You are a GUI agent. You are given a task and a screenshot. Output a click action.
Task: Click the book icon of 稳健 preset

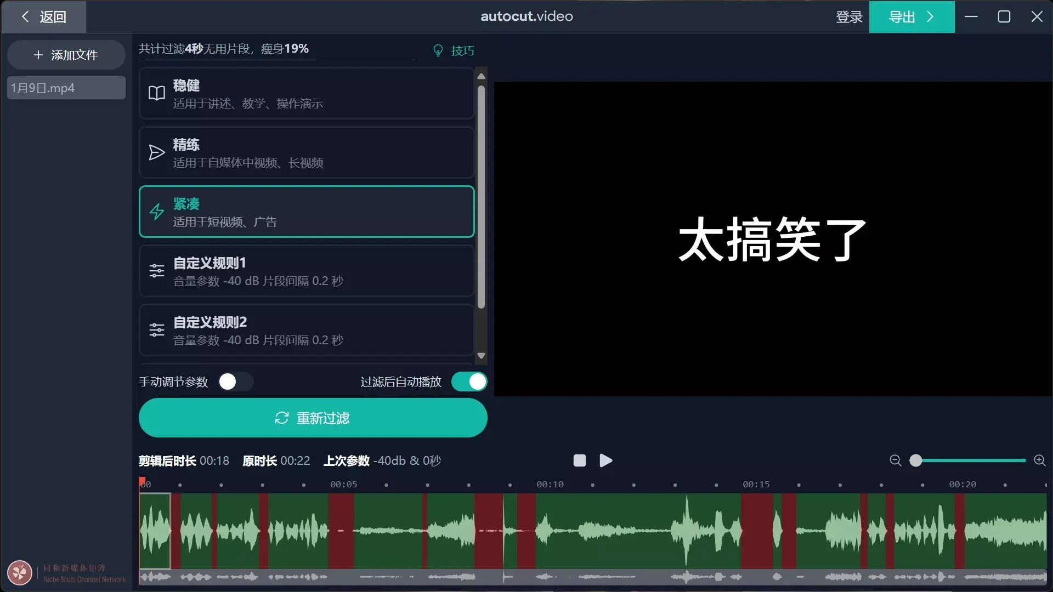point(157,93)
